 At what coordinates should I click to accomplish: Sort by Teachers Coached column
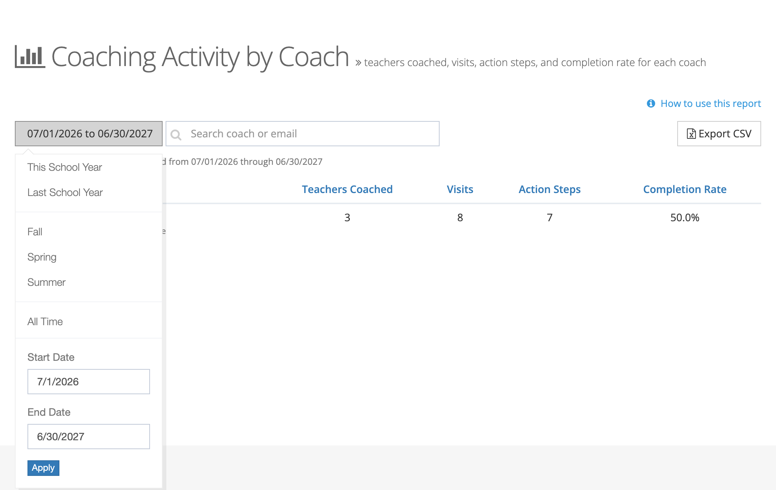[x=347, y=189]
